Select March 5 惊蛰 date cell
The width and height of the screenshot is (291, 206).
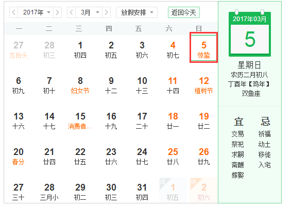(x=204, y=47)
